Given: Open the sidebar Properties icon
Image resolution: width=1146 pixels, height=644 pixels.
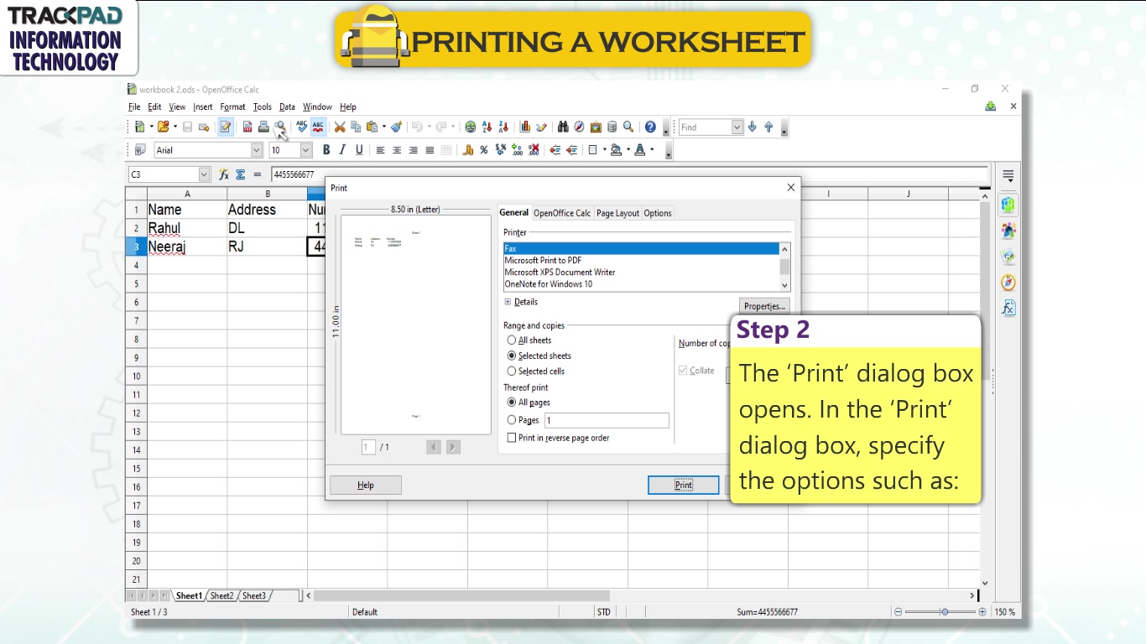Looking at the screenshot, I should click(1008, 205).
